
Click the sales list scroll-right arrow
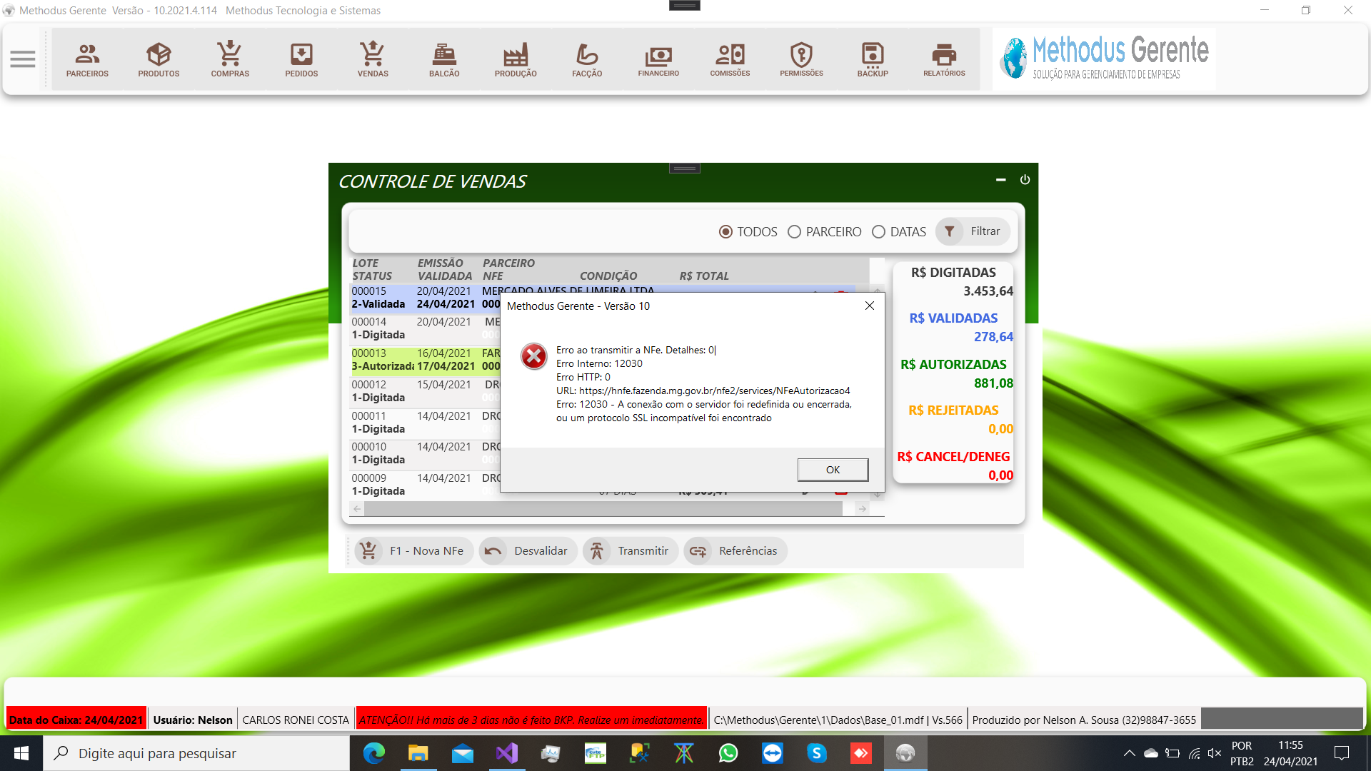pyautogui.click(x=863, y=509)
